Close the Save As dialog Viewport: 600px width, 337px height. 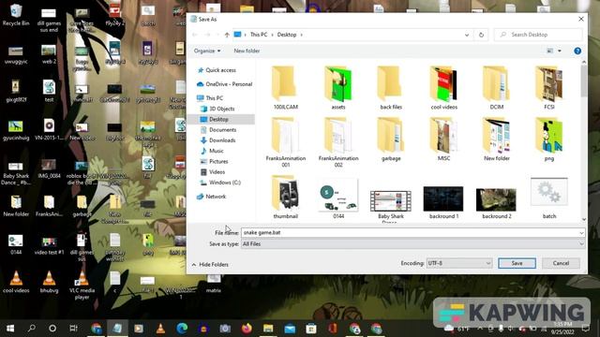point(581,19)
